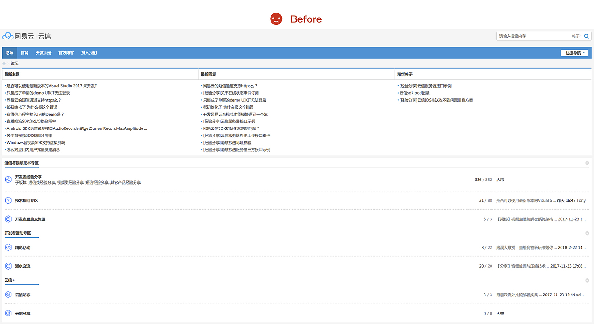Click the icon beside 云信分享

pyautogui.click(x=8, y=314)
